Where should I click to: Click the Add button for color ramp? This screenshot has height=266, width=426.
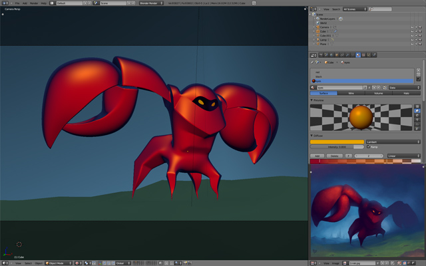(x=318, y=156)
